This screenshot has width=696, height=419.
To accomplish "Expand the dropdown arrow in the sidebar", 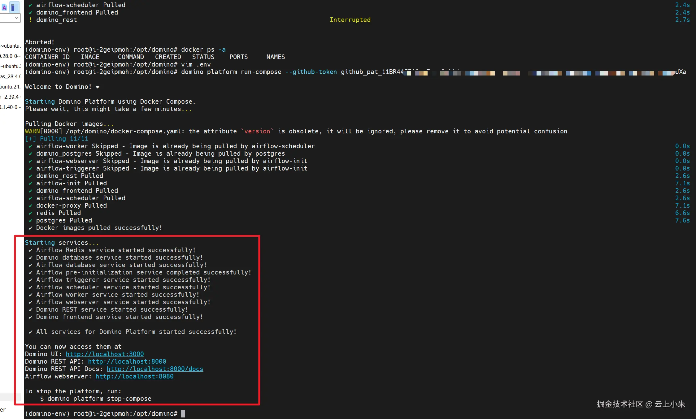I will pyautogui.click(x=16, y=18).
